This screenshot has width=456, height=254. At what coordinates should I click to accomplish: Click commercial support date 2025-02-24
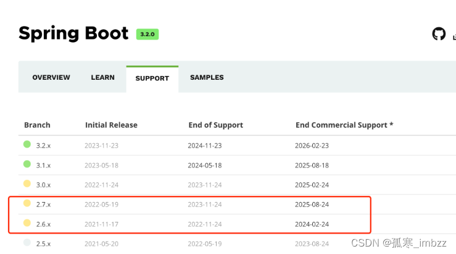(x=312, y=185)
